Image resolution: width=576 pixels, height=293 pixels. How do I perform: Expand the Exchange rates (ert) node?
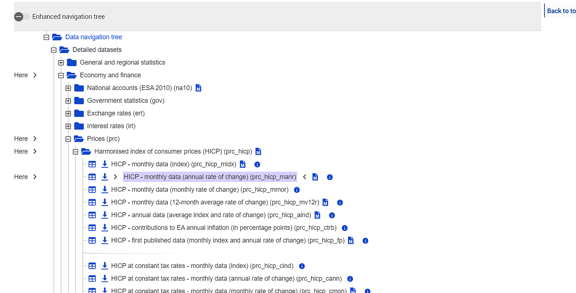click(x=68, y=113)
